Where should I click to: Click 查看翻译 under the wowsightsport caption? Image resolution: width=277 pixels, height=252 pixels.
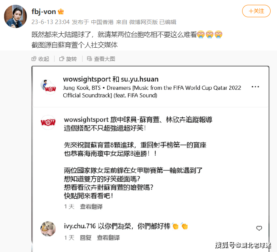tap(91, 207)
